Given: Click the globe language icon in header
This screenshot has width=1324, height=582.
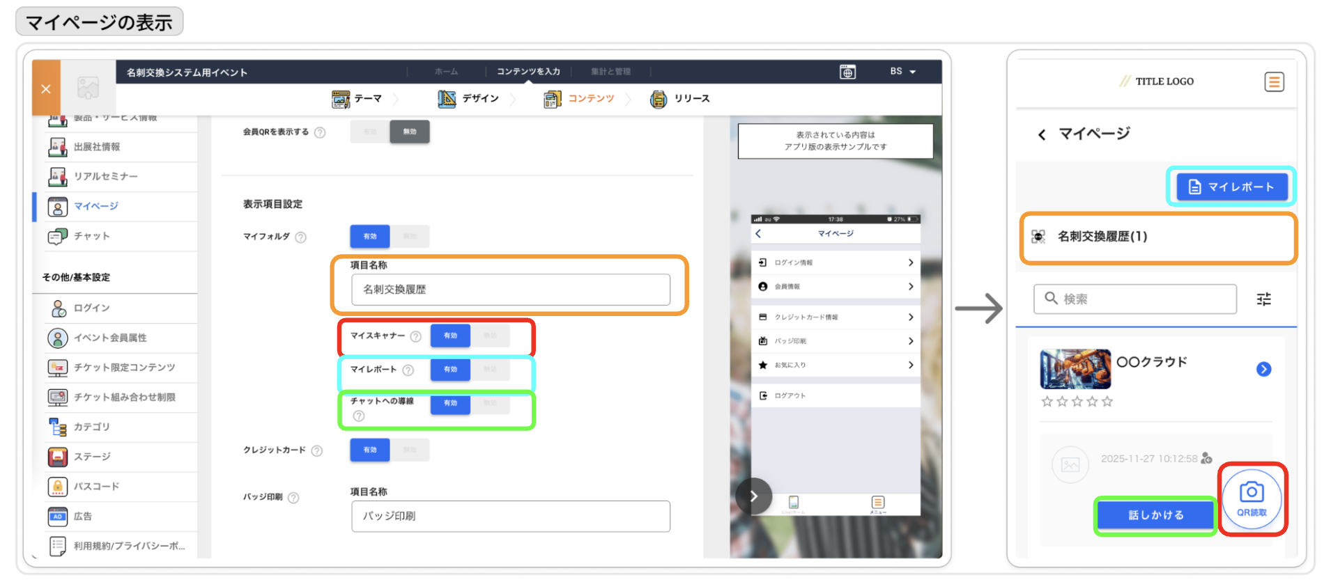Looking at the screenshot, I should [x=847, y=72].
